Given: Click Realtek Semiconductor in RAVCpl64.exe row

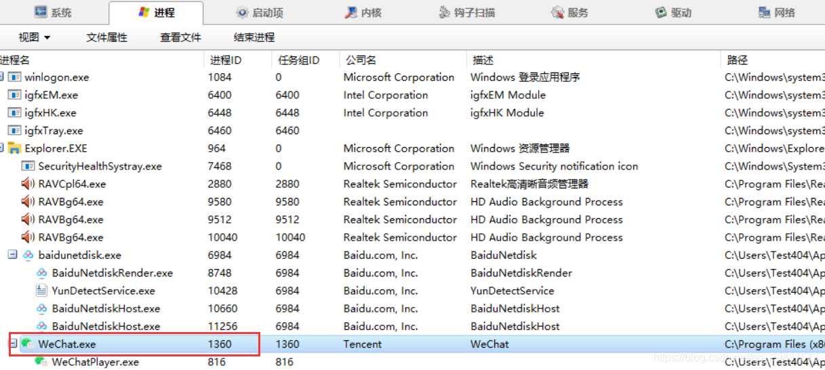Looking at the screenshot, I should (400, 184).
